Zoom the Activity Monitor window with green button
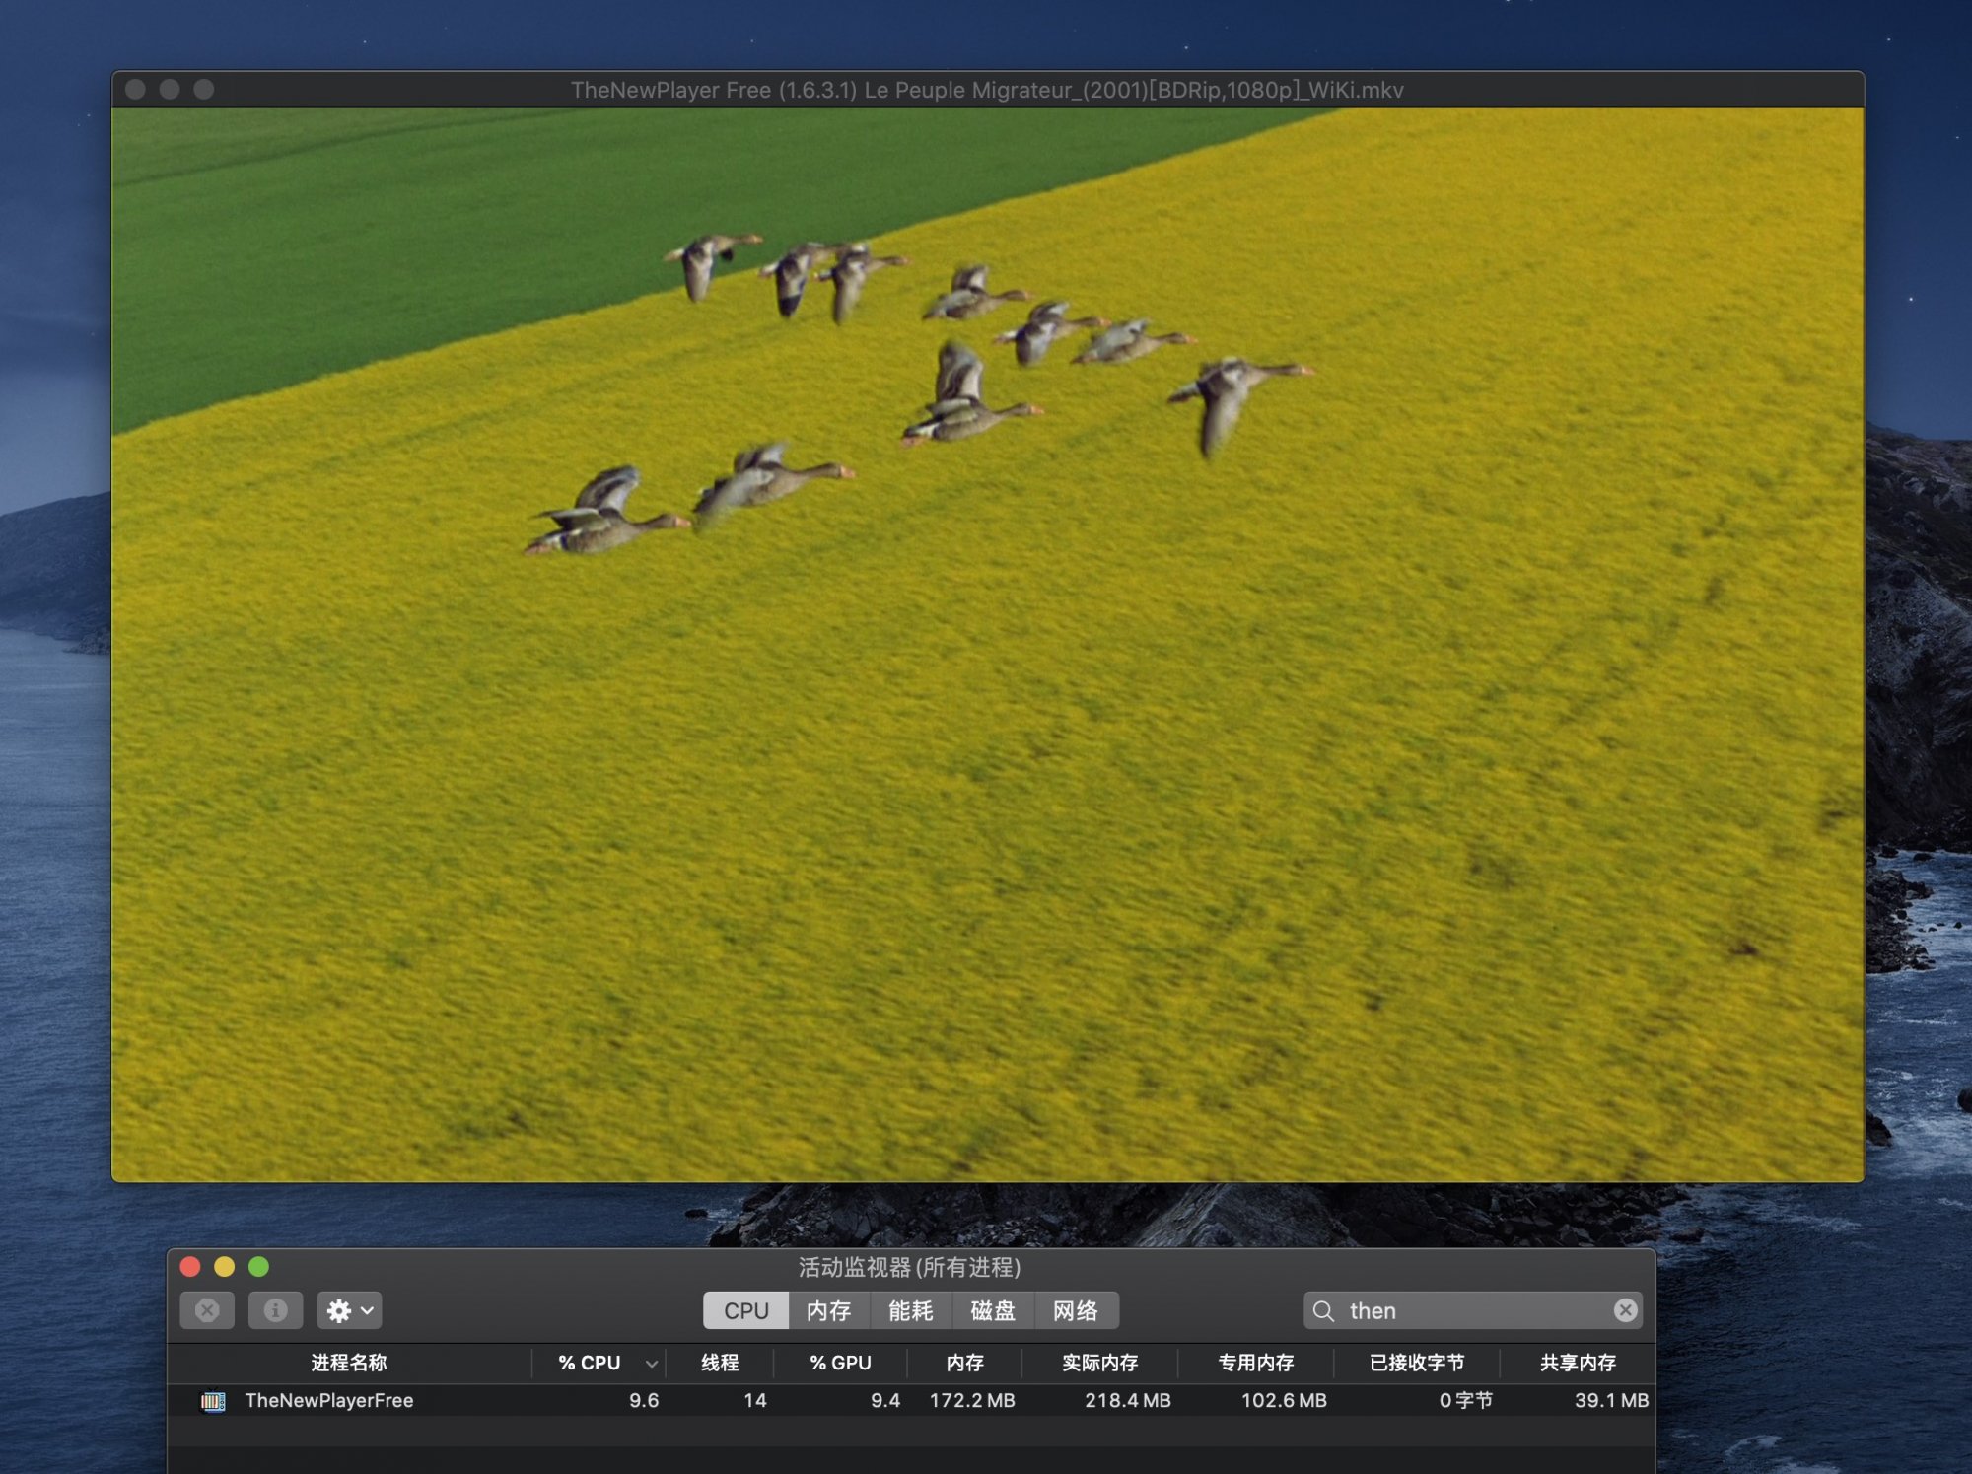1972x1474 pixels. point(258,1267)
